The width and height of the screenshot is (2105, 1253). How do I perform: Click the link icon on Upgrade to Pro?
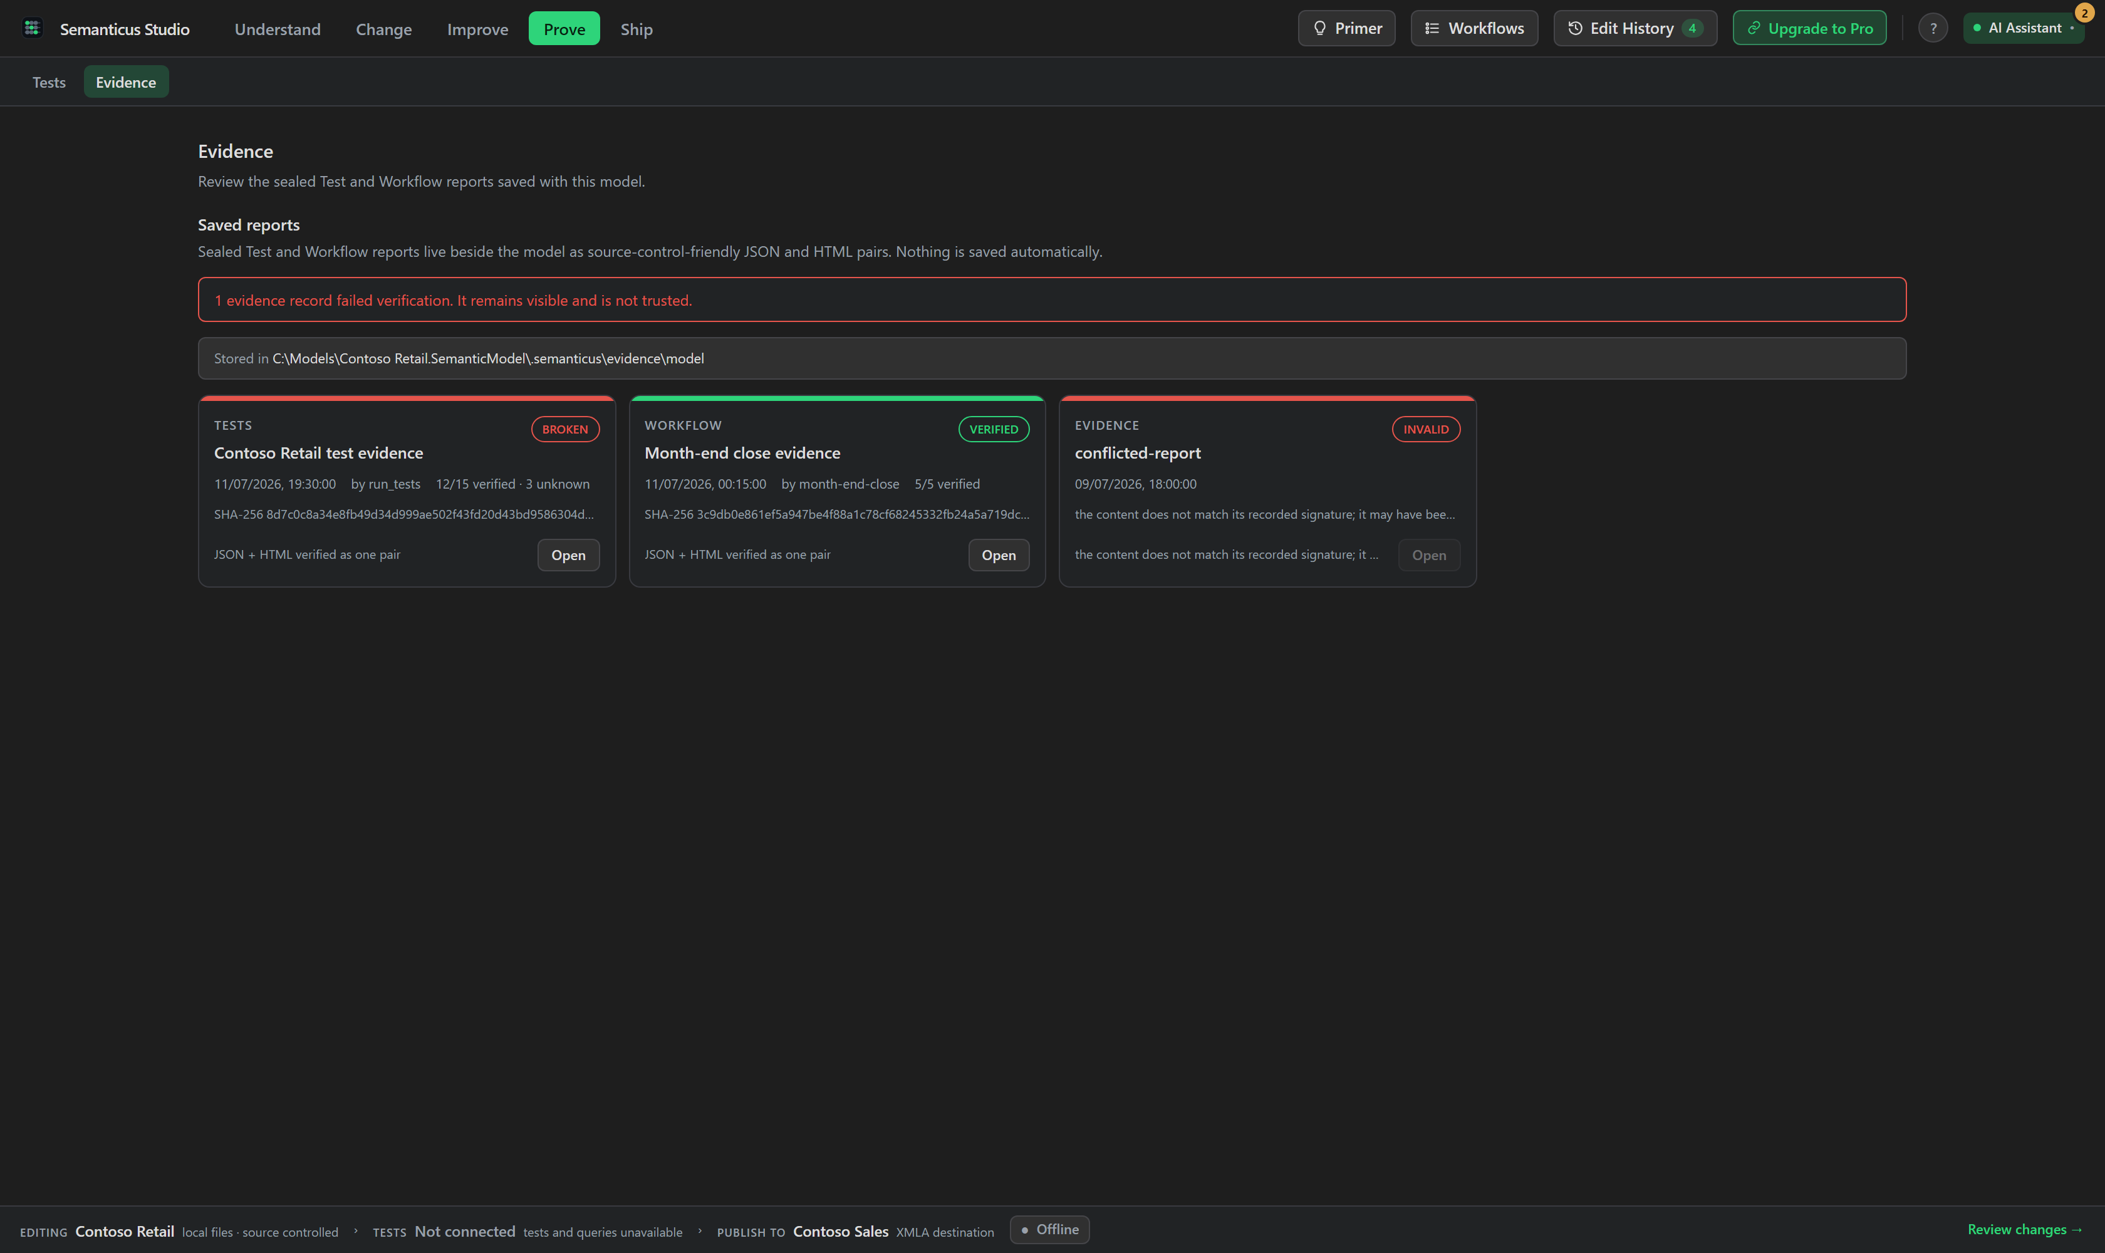click(x=1754, y=28)
